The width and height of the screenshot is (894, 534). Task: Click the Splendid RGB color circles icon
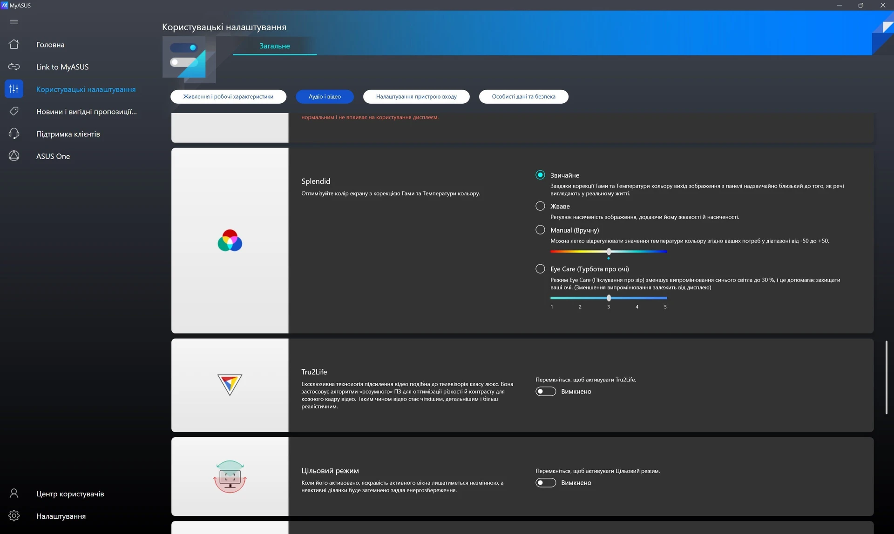(x=230, y=240)
